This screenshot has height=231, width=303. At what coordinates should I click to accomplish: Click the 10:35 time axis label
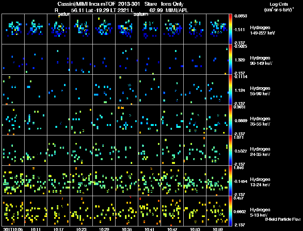pyautogui.click(x=127, y=229)
